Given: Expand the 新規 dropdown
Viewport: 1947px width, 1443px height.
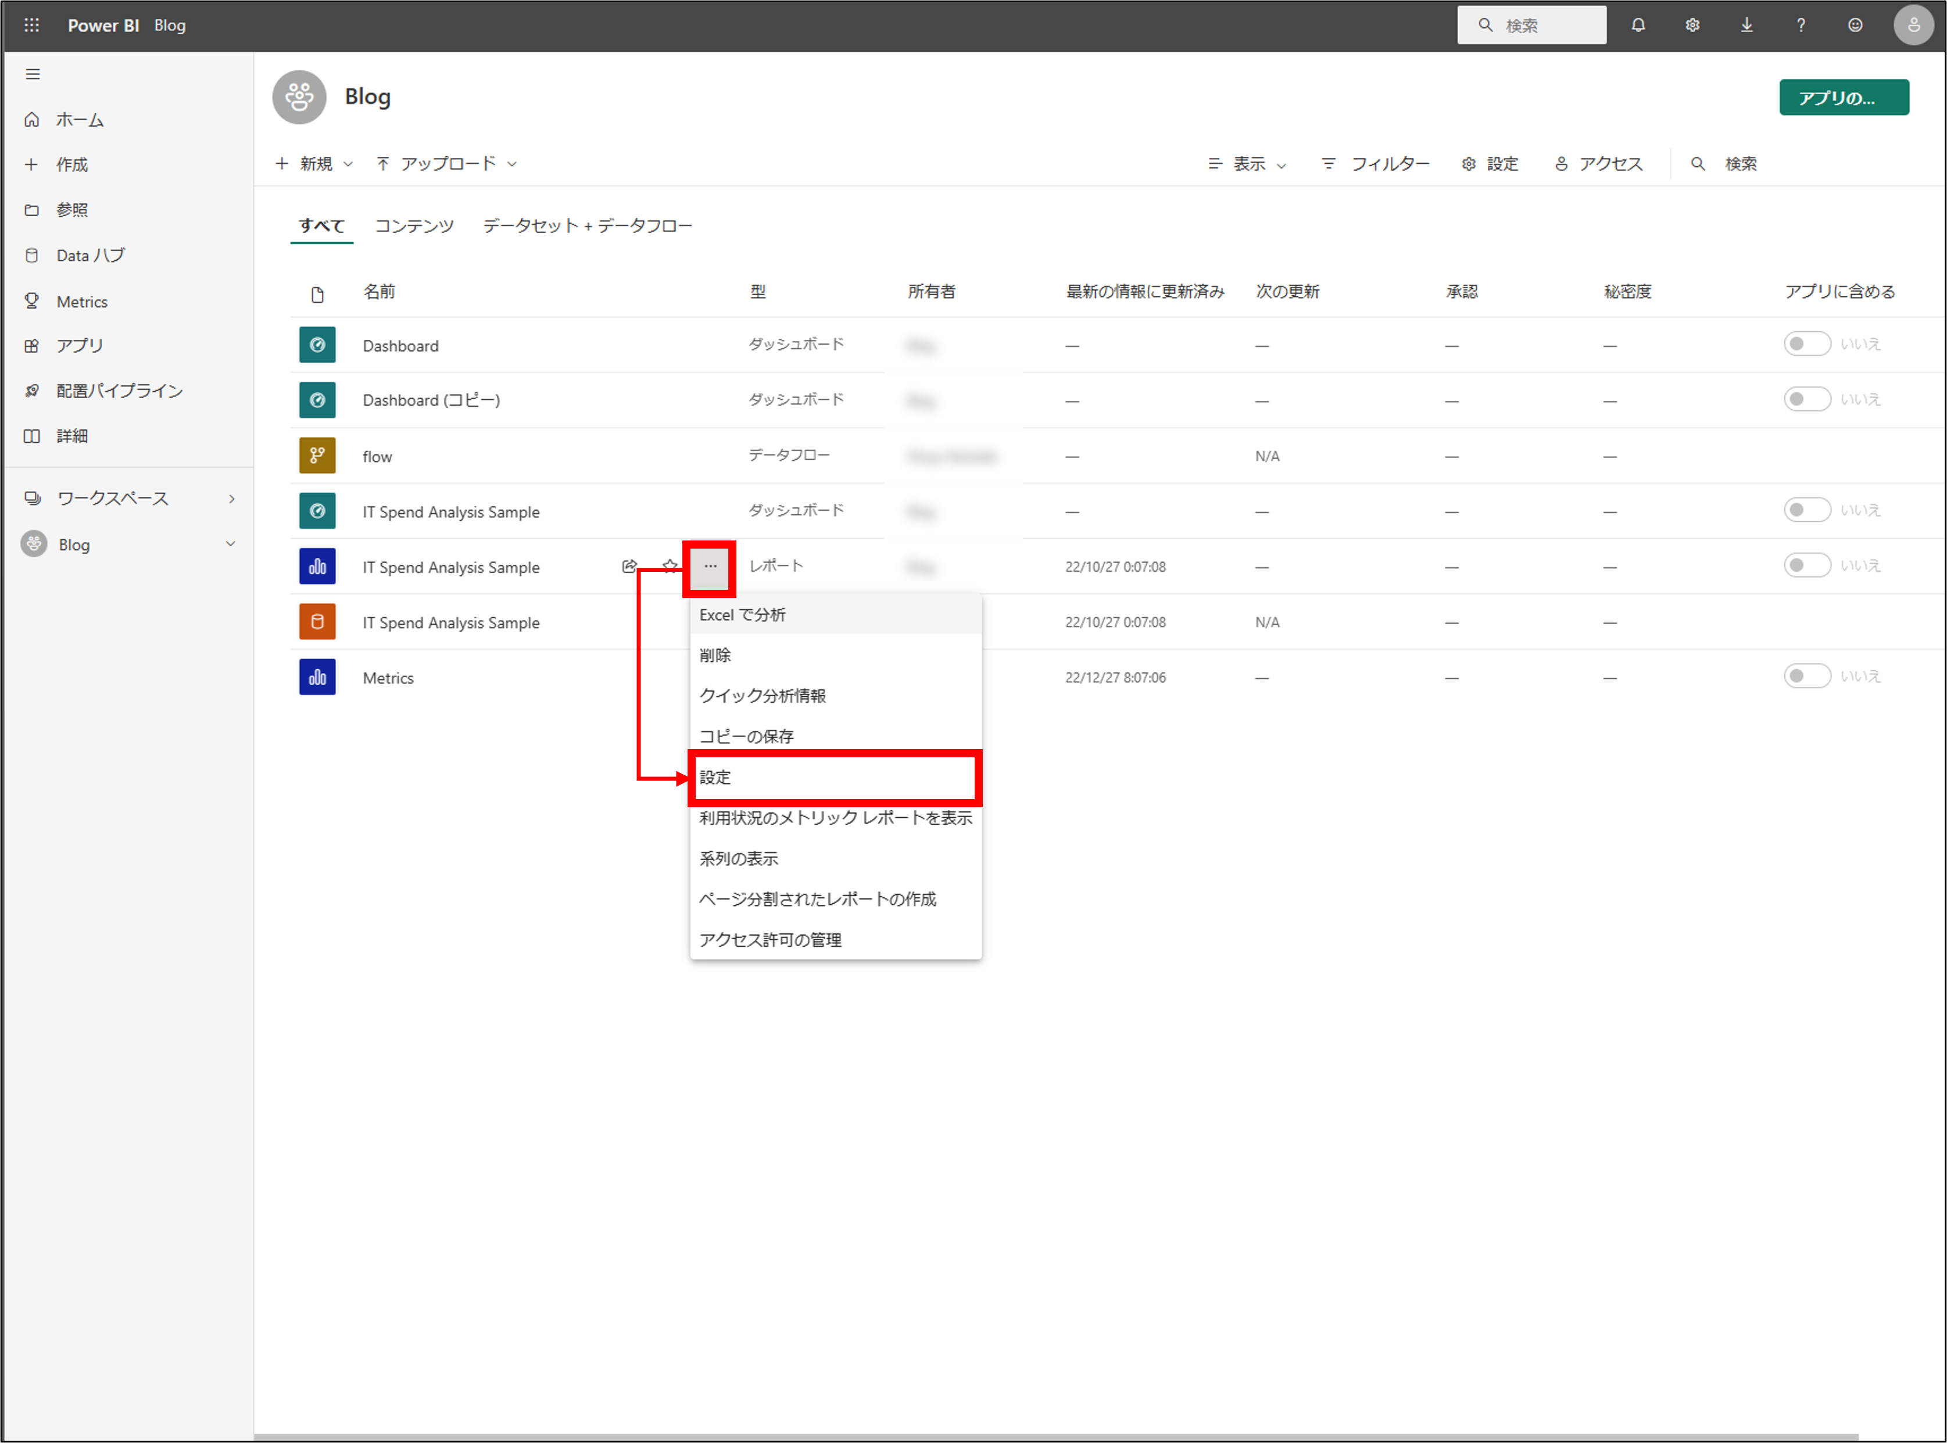Looking at the screenshot, I should point(348,163).
